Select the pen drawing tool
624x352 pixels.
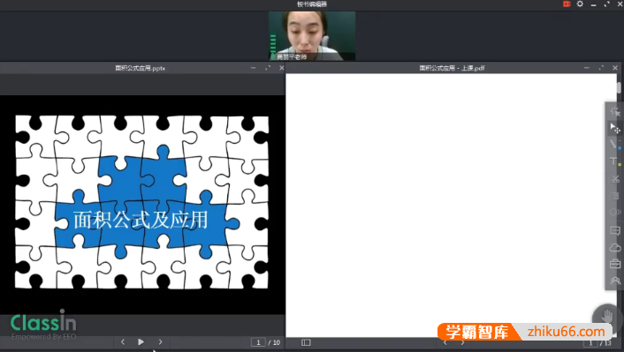613,144
